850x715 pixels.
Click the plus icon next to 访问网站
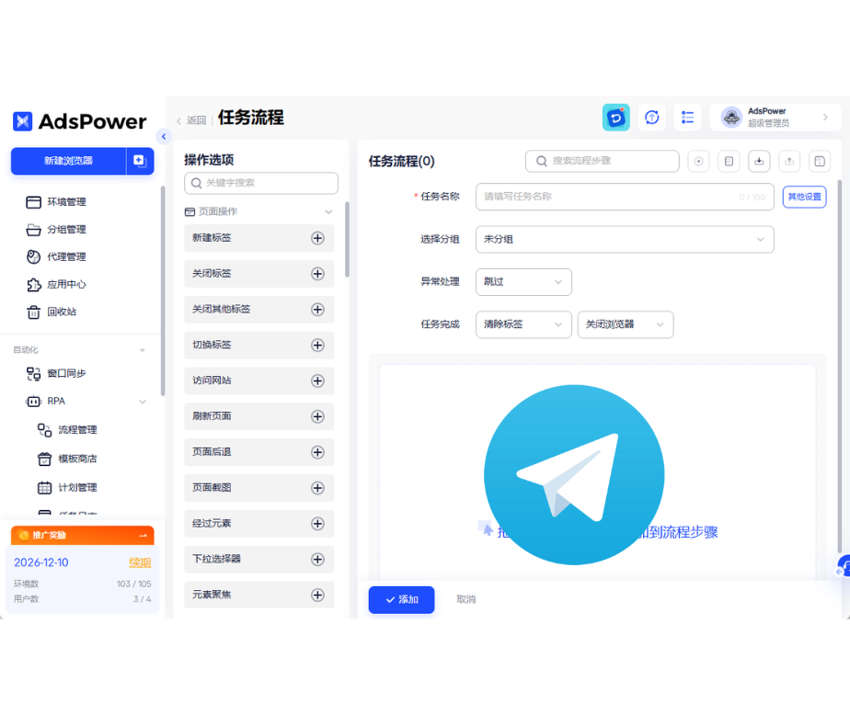[317, 380]
